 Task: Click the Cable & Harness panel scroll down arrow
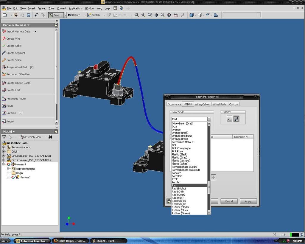point(56,122)
